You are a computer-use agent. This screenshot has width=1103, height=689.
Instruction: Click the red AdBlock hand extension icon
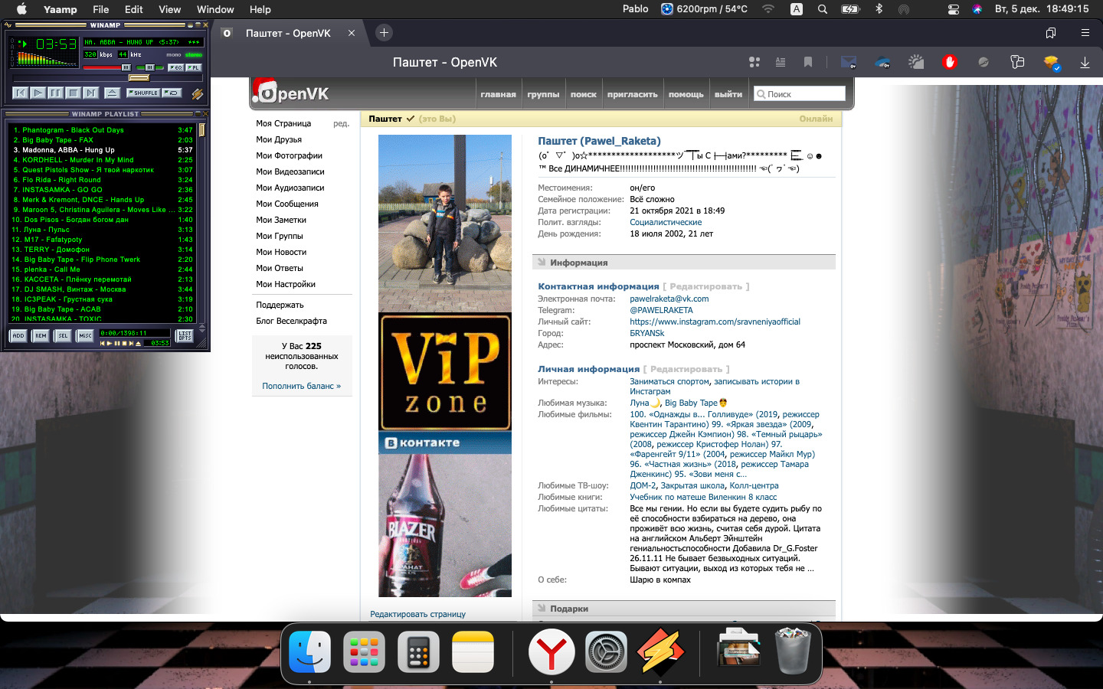pyautogui.click(x=950, y=63)
